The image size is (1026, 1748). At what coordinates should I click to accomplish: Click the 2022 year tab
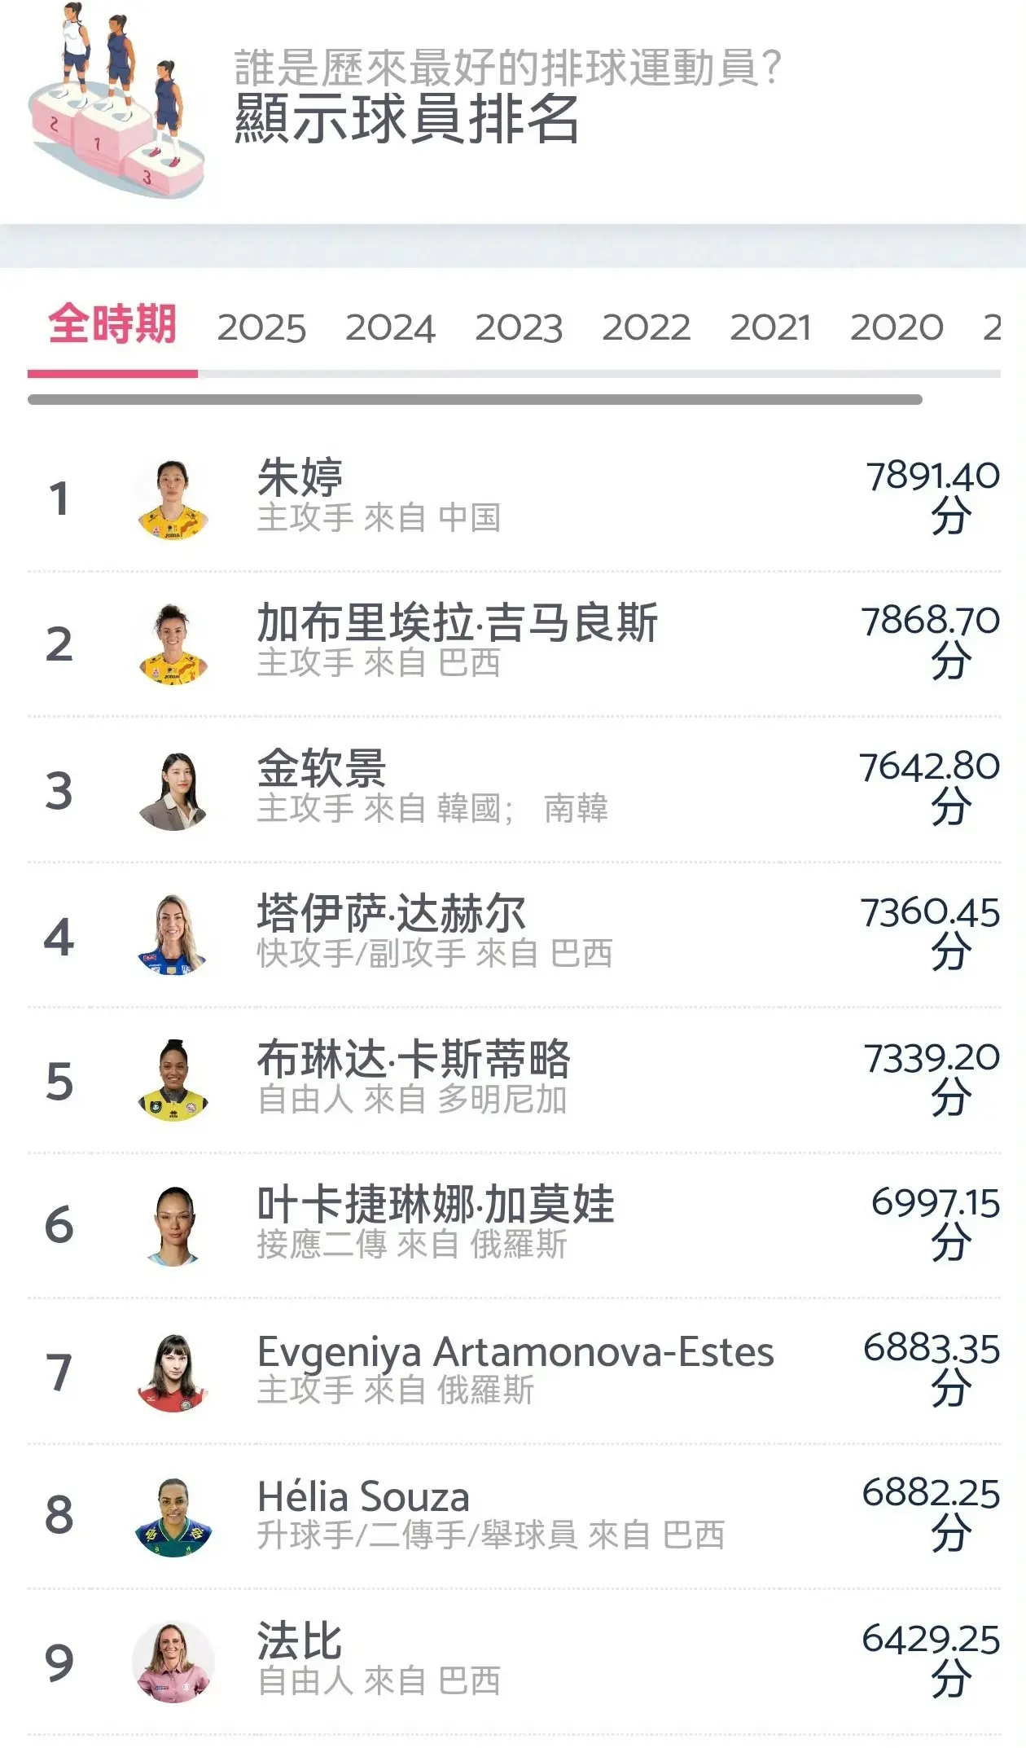[646, 328]
